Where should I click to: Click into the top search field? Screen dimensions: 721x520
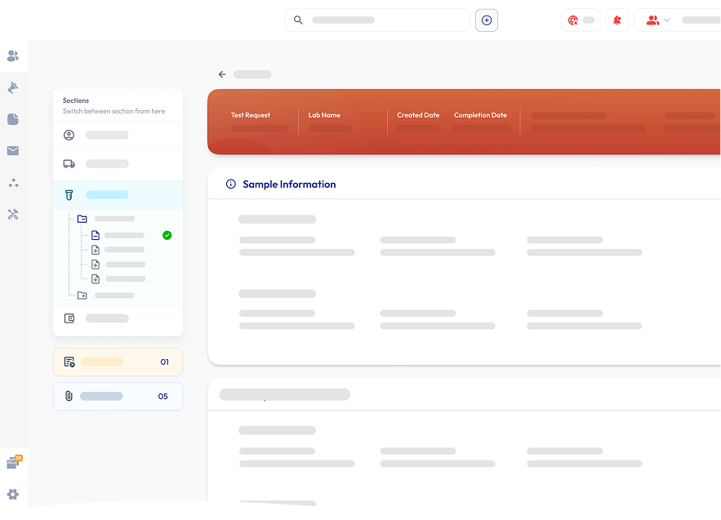(x=377, y=20)
